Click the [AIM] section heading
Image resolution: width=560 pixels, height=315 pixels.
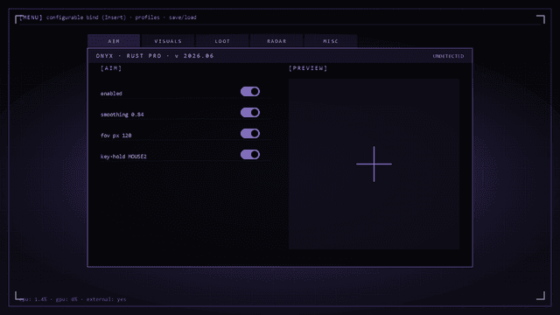coord(111,68)
